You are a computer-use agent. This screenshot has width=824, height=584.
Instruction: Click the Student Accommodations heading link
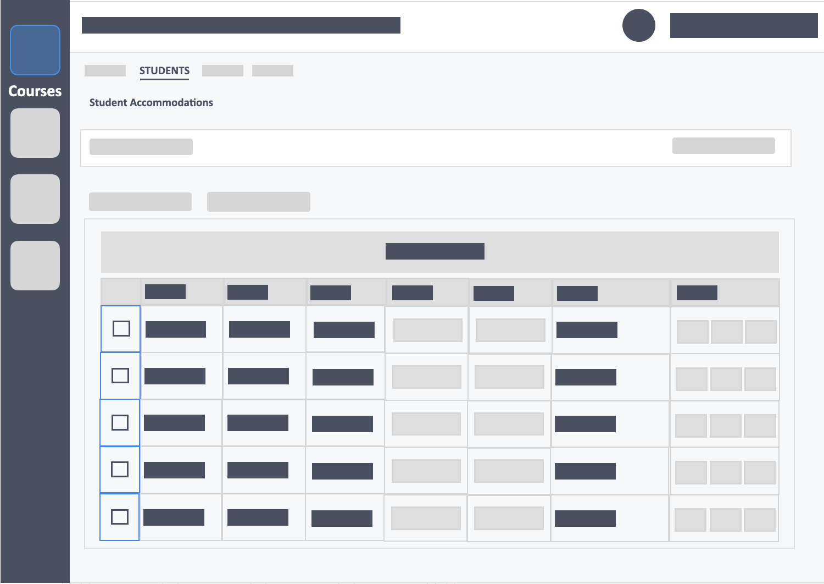(x=151, y=102)
